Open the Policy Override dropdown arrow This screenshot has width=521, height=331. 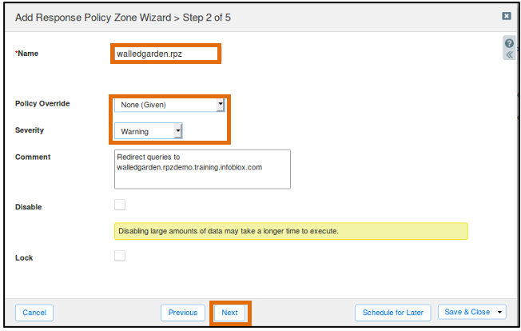[x=221, y=105]
